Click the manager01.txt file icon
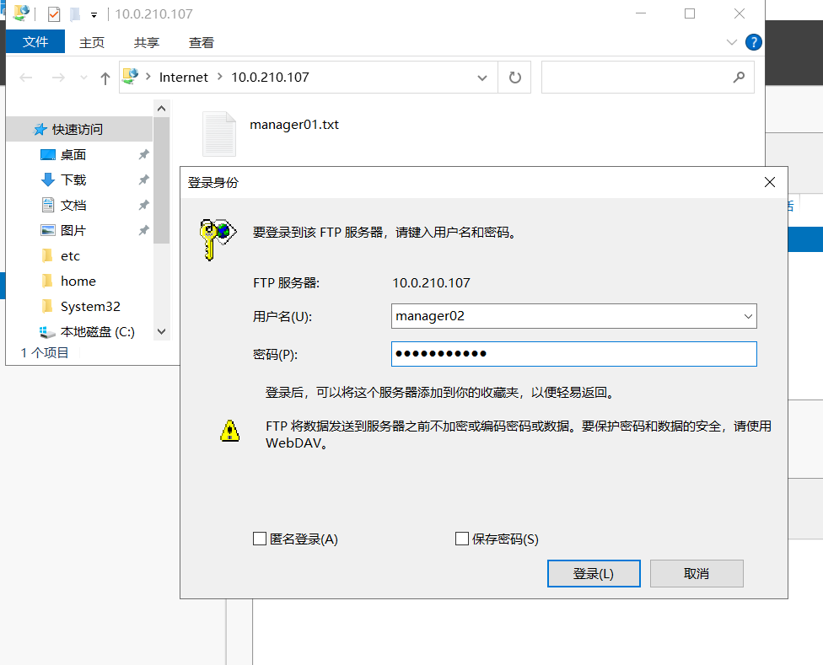Viewport: 823px width, 665px height. pyautogui.click(x=219, y=133)
